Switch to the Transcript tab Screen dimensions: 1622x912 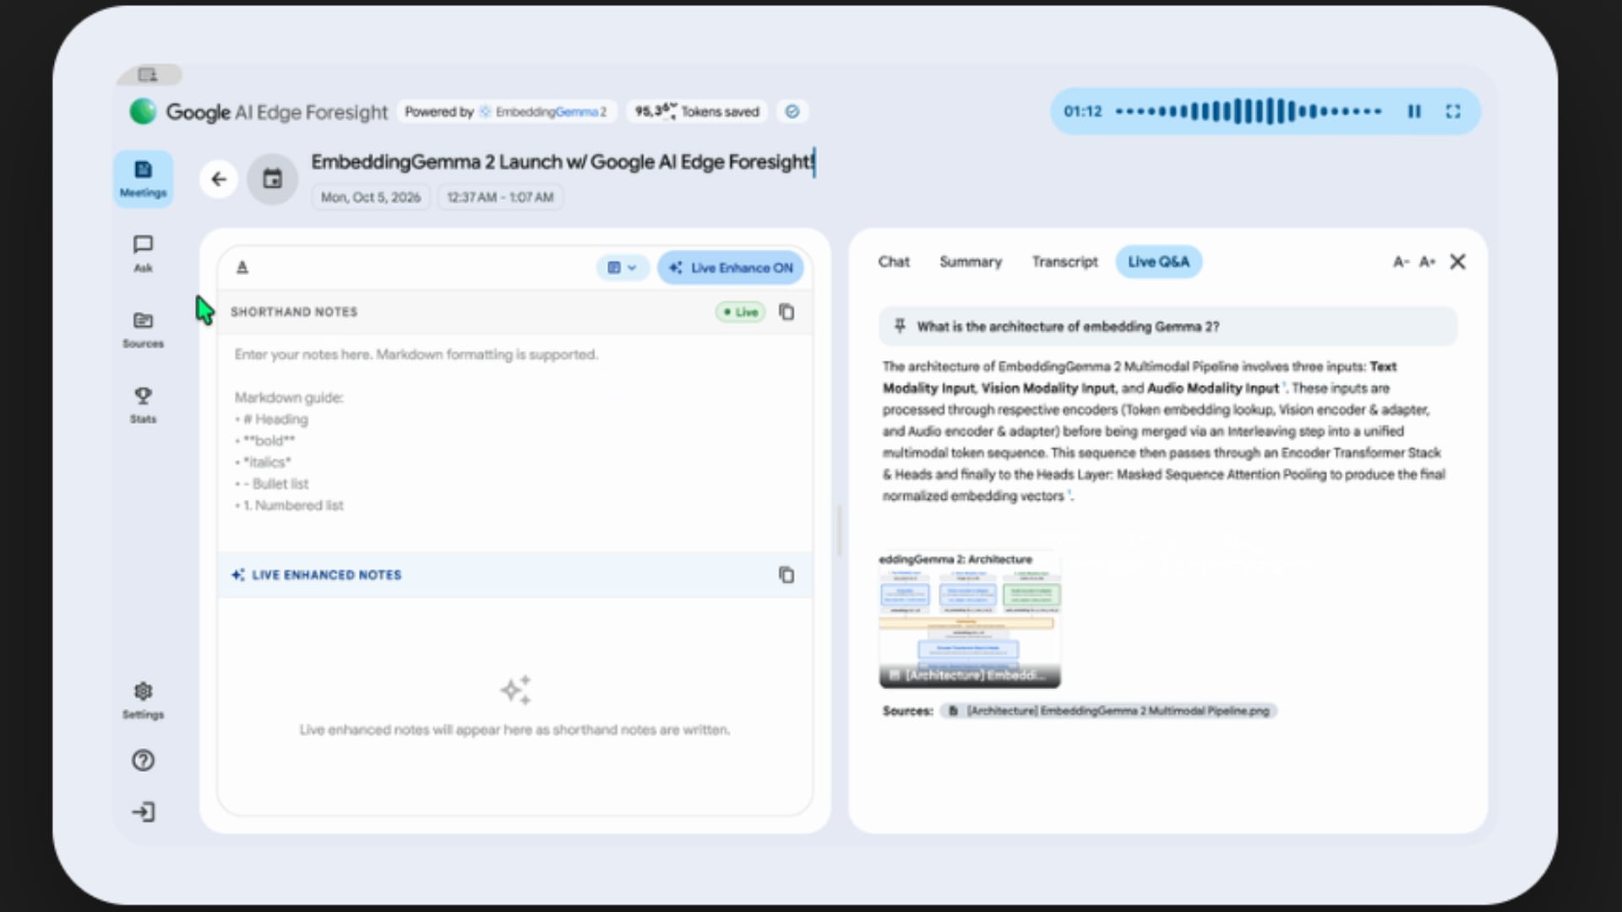point(1064,262)
